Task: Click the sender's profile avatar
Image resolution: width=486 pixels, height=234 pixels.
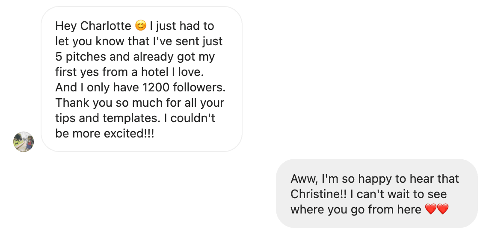Action: coord(24,142)
